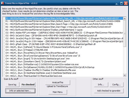Maximize the HijackThis window
The height and width of the screenshot is (98, 129).
[121, 3]
